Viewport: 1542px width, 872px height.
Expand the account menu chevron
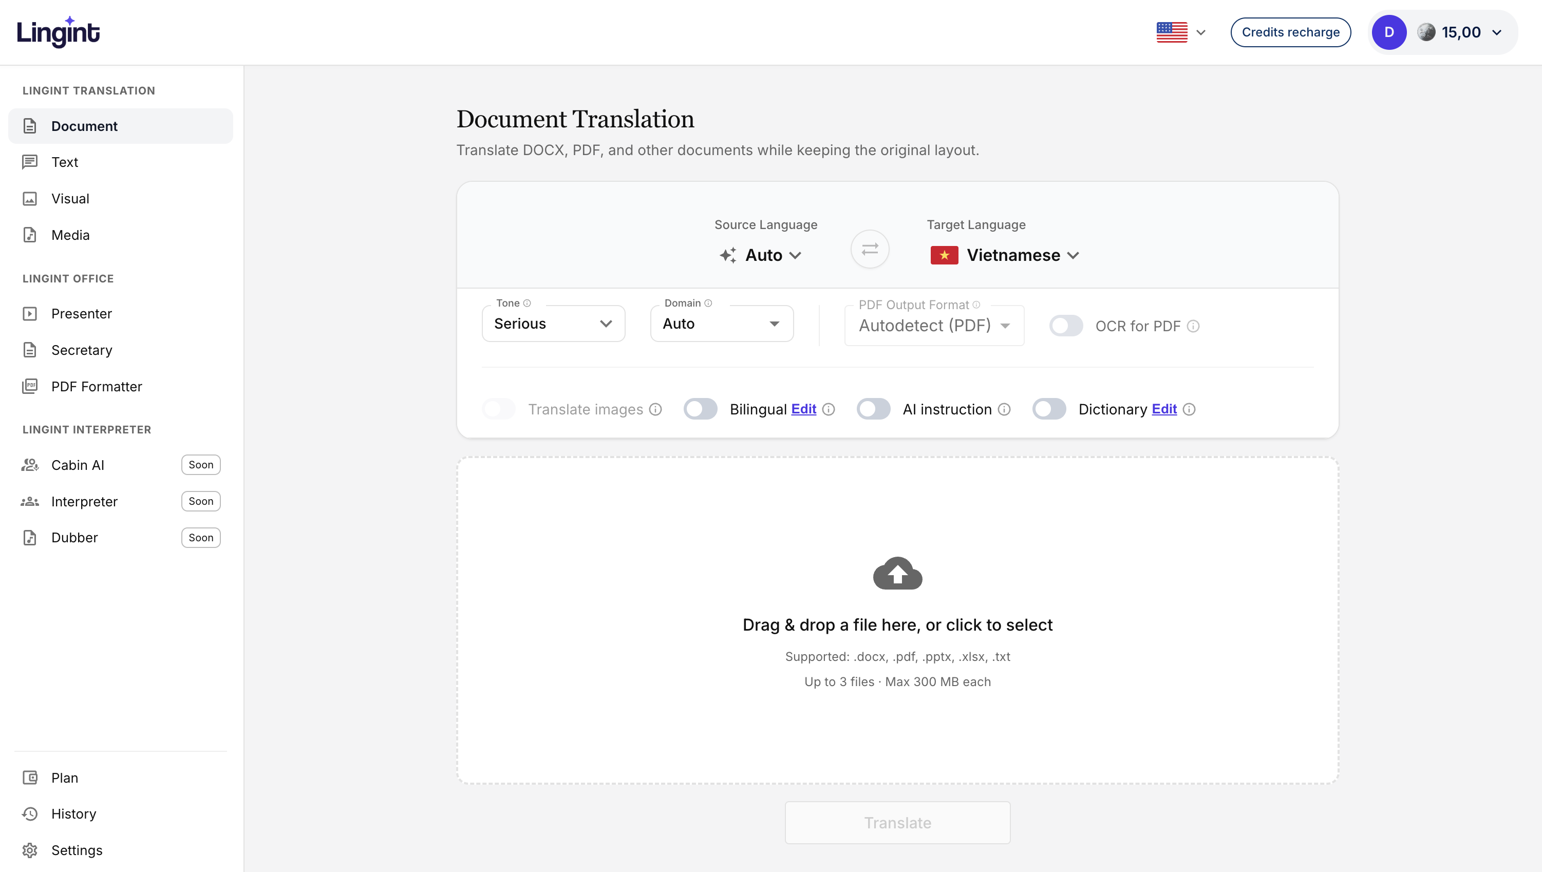point(1497,32)
